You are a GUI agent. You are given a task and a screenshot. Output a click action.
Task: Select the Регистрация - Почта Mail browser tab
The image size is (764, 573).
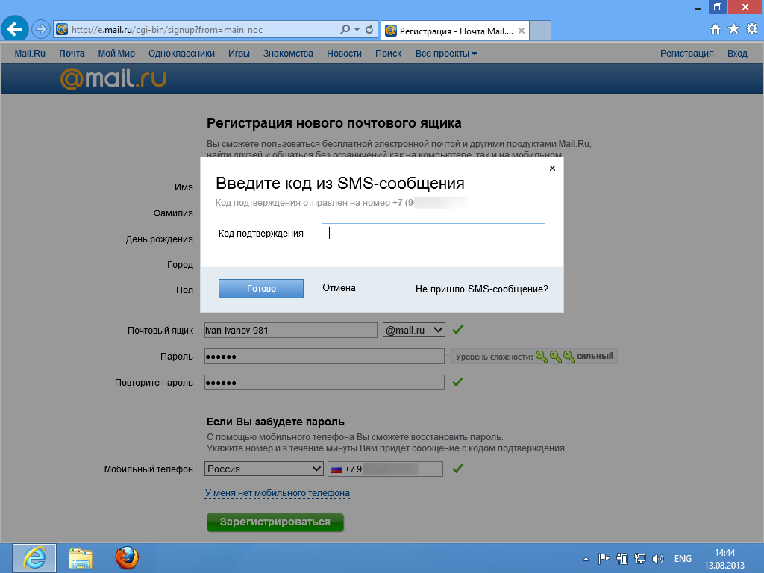(x=456, y=31)
